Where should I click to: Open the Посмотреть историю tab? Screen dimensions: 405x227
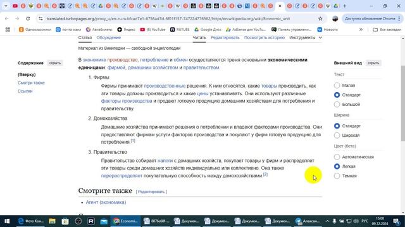click(265, 38)
